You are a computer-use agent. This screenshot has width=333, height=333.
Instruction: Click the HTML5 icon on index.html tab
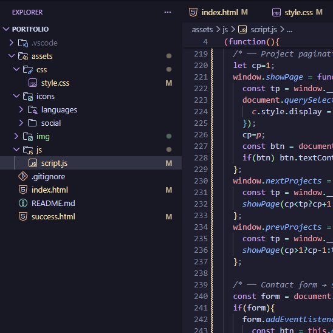point(193,12)
